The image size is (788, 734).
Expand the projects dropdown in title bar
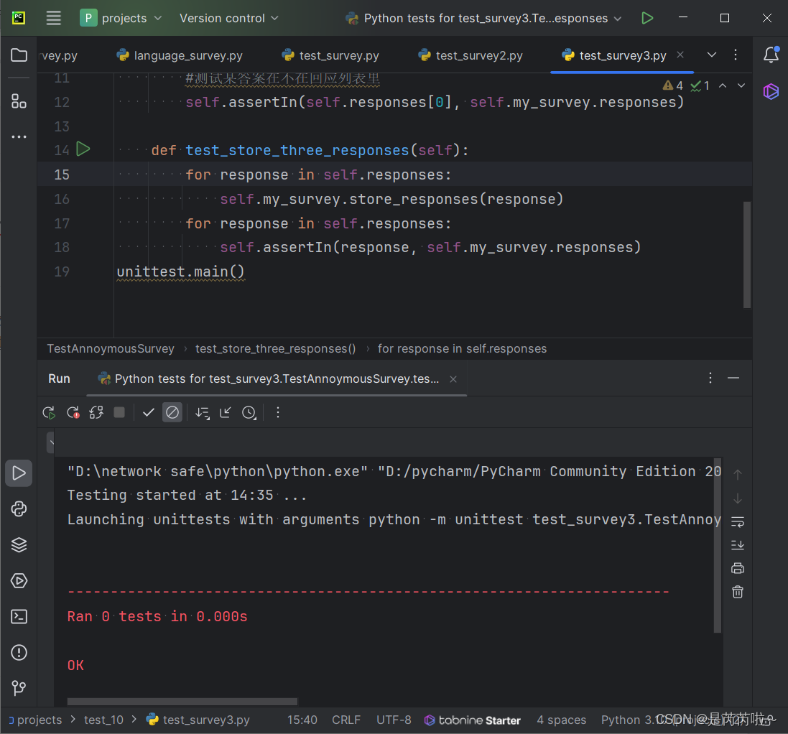tap(122, 18)
